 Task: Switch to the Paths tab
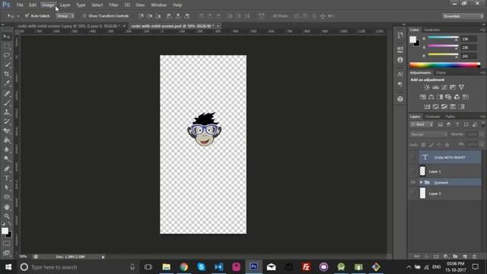tap(450, 116)
